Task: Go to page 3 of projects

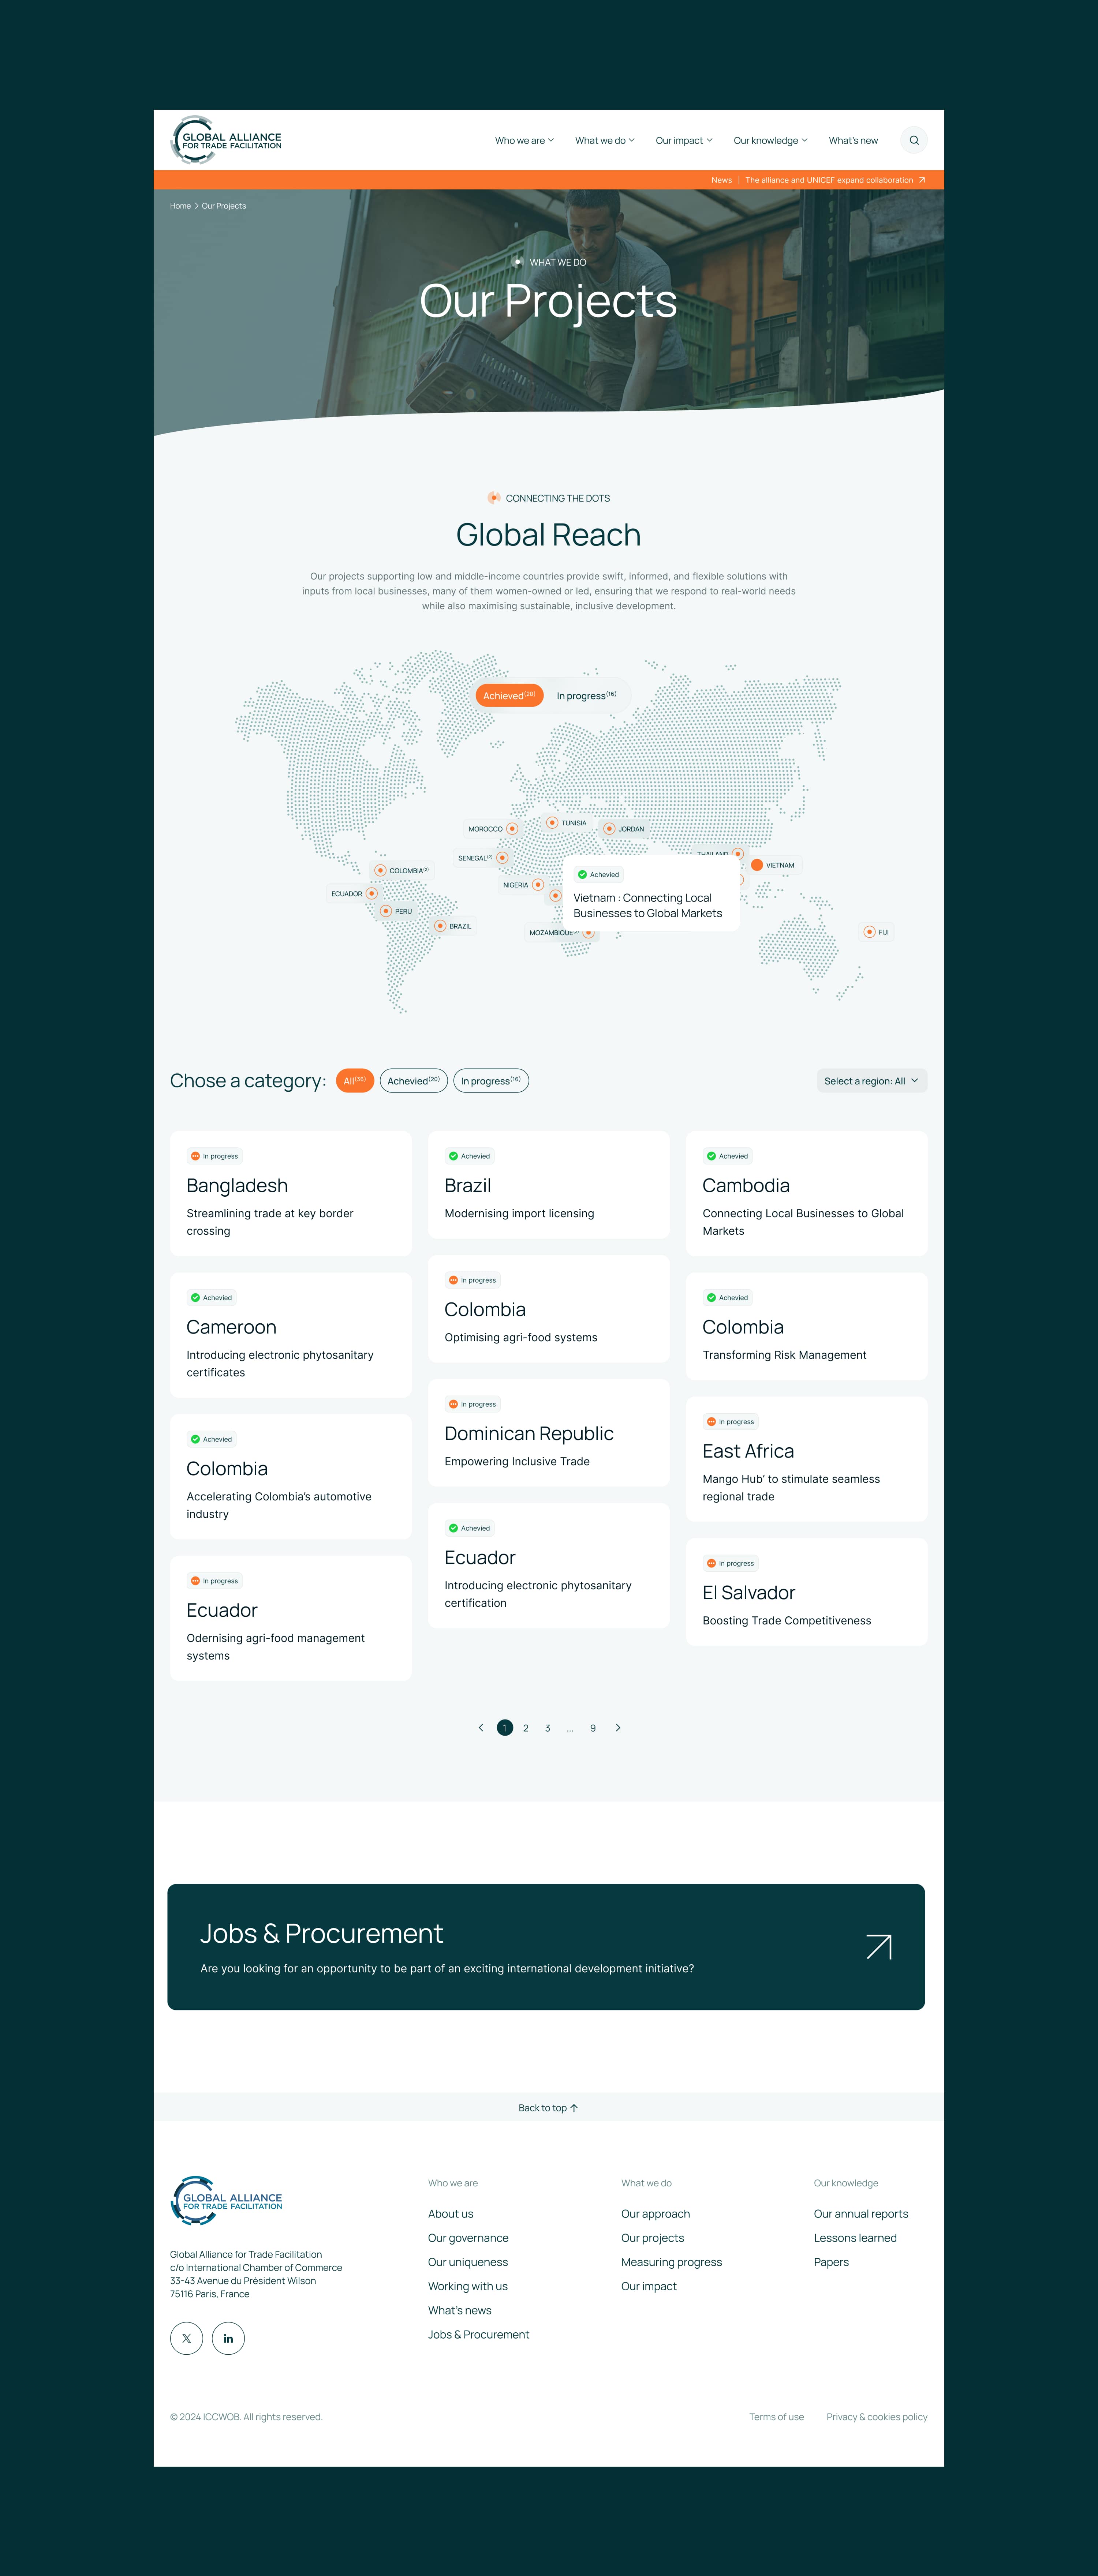Action: point(548,1728)
